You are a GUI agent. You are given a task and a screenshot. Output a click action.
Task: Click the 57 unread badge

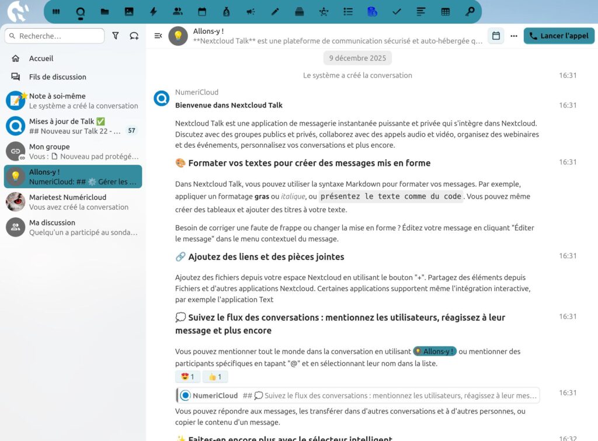click(131, 130)
